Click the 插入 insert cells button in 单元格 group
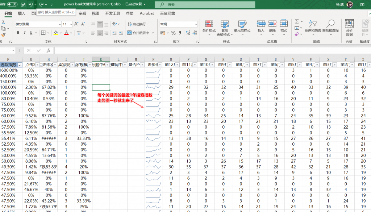371x212 pixels. 261,28
